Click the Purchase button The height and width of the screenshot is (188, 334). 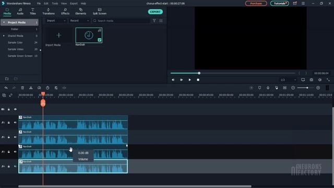256,4
